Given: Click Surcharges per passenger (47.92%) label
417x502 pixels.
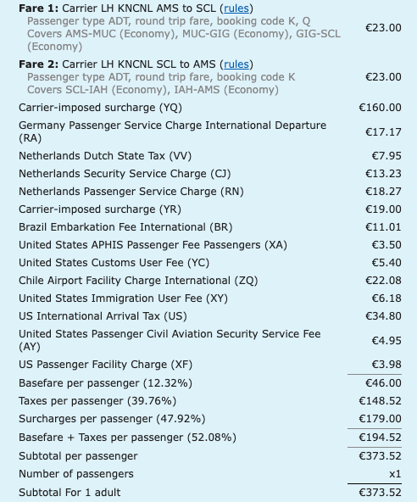Looking at the screenshot, I should 112,419.
